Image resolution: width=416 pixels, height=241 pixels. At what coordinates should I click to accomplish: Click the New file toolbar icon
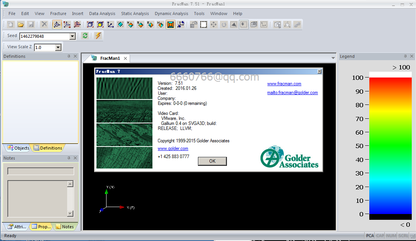point(11,25)
